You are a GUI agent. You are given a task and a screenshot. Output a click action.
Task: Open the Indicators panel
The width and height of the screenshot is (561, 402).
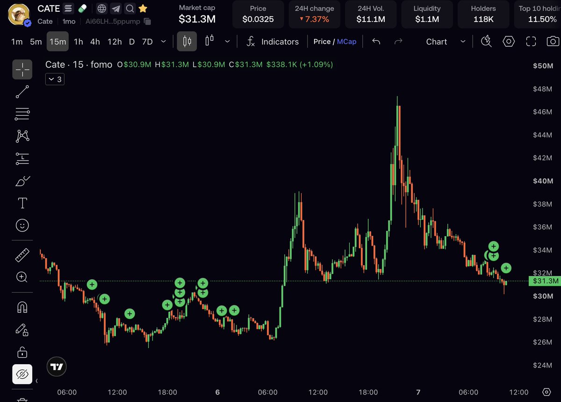[x=273, y=42]
